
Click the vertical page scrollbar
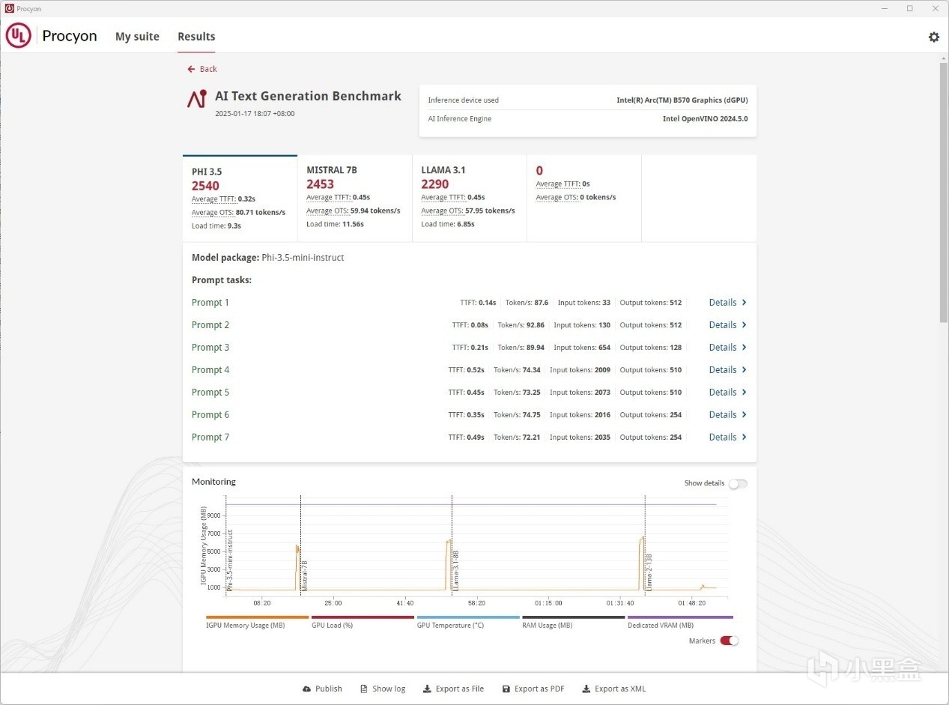[943, 193]
